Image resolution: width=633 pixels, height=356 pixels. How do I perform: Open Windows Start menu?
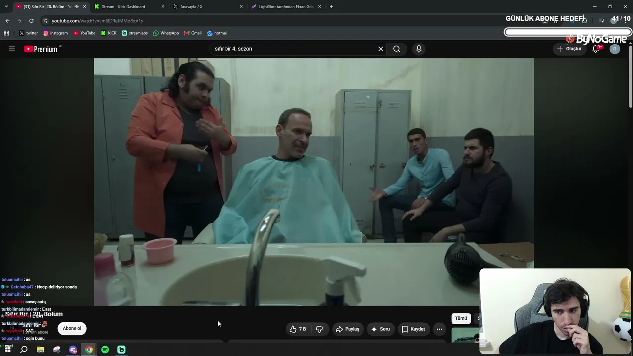click(x=8, y=350)
